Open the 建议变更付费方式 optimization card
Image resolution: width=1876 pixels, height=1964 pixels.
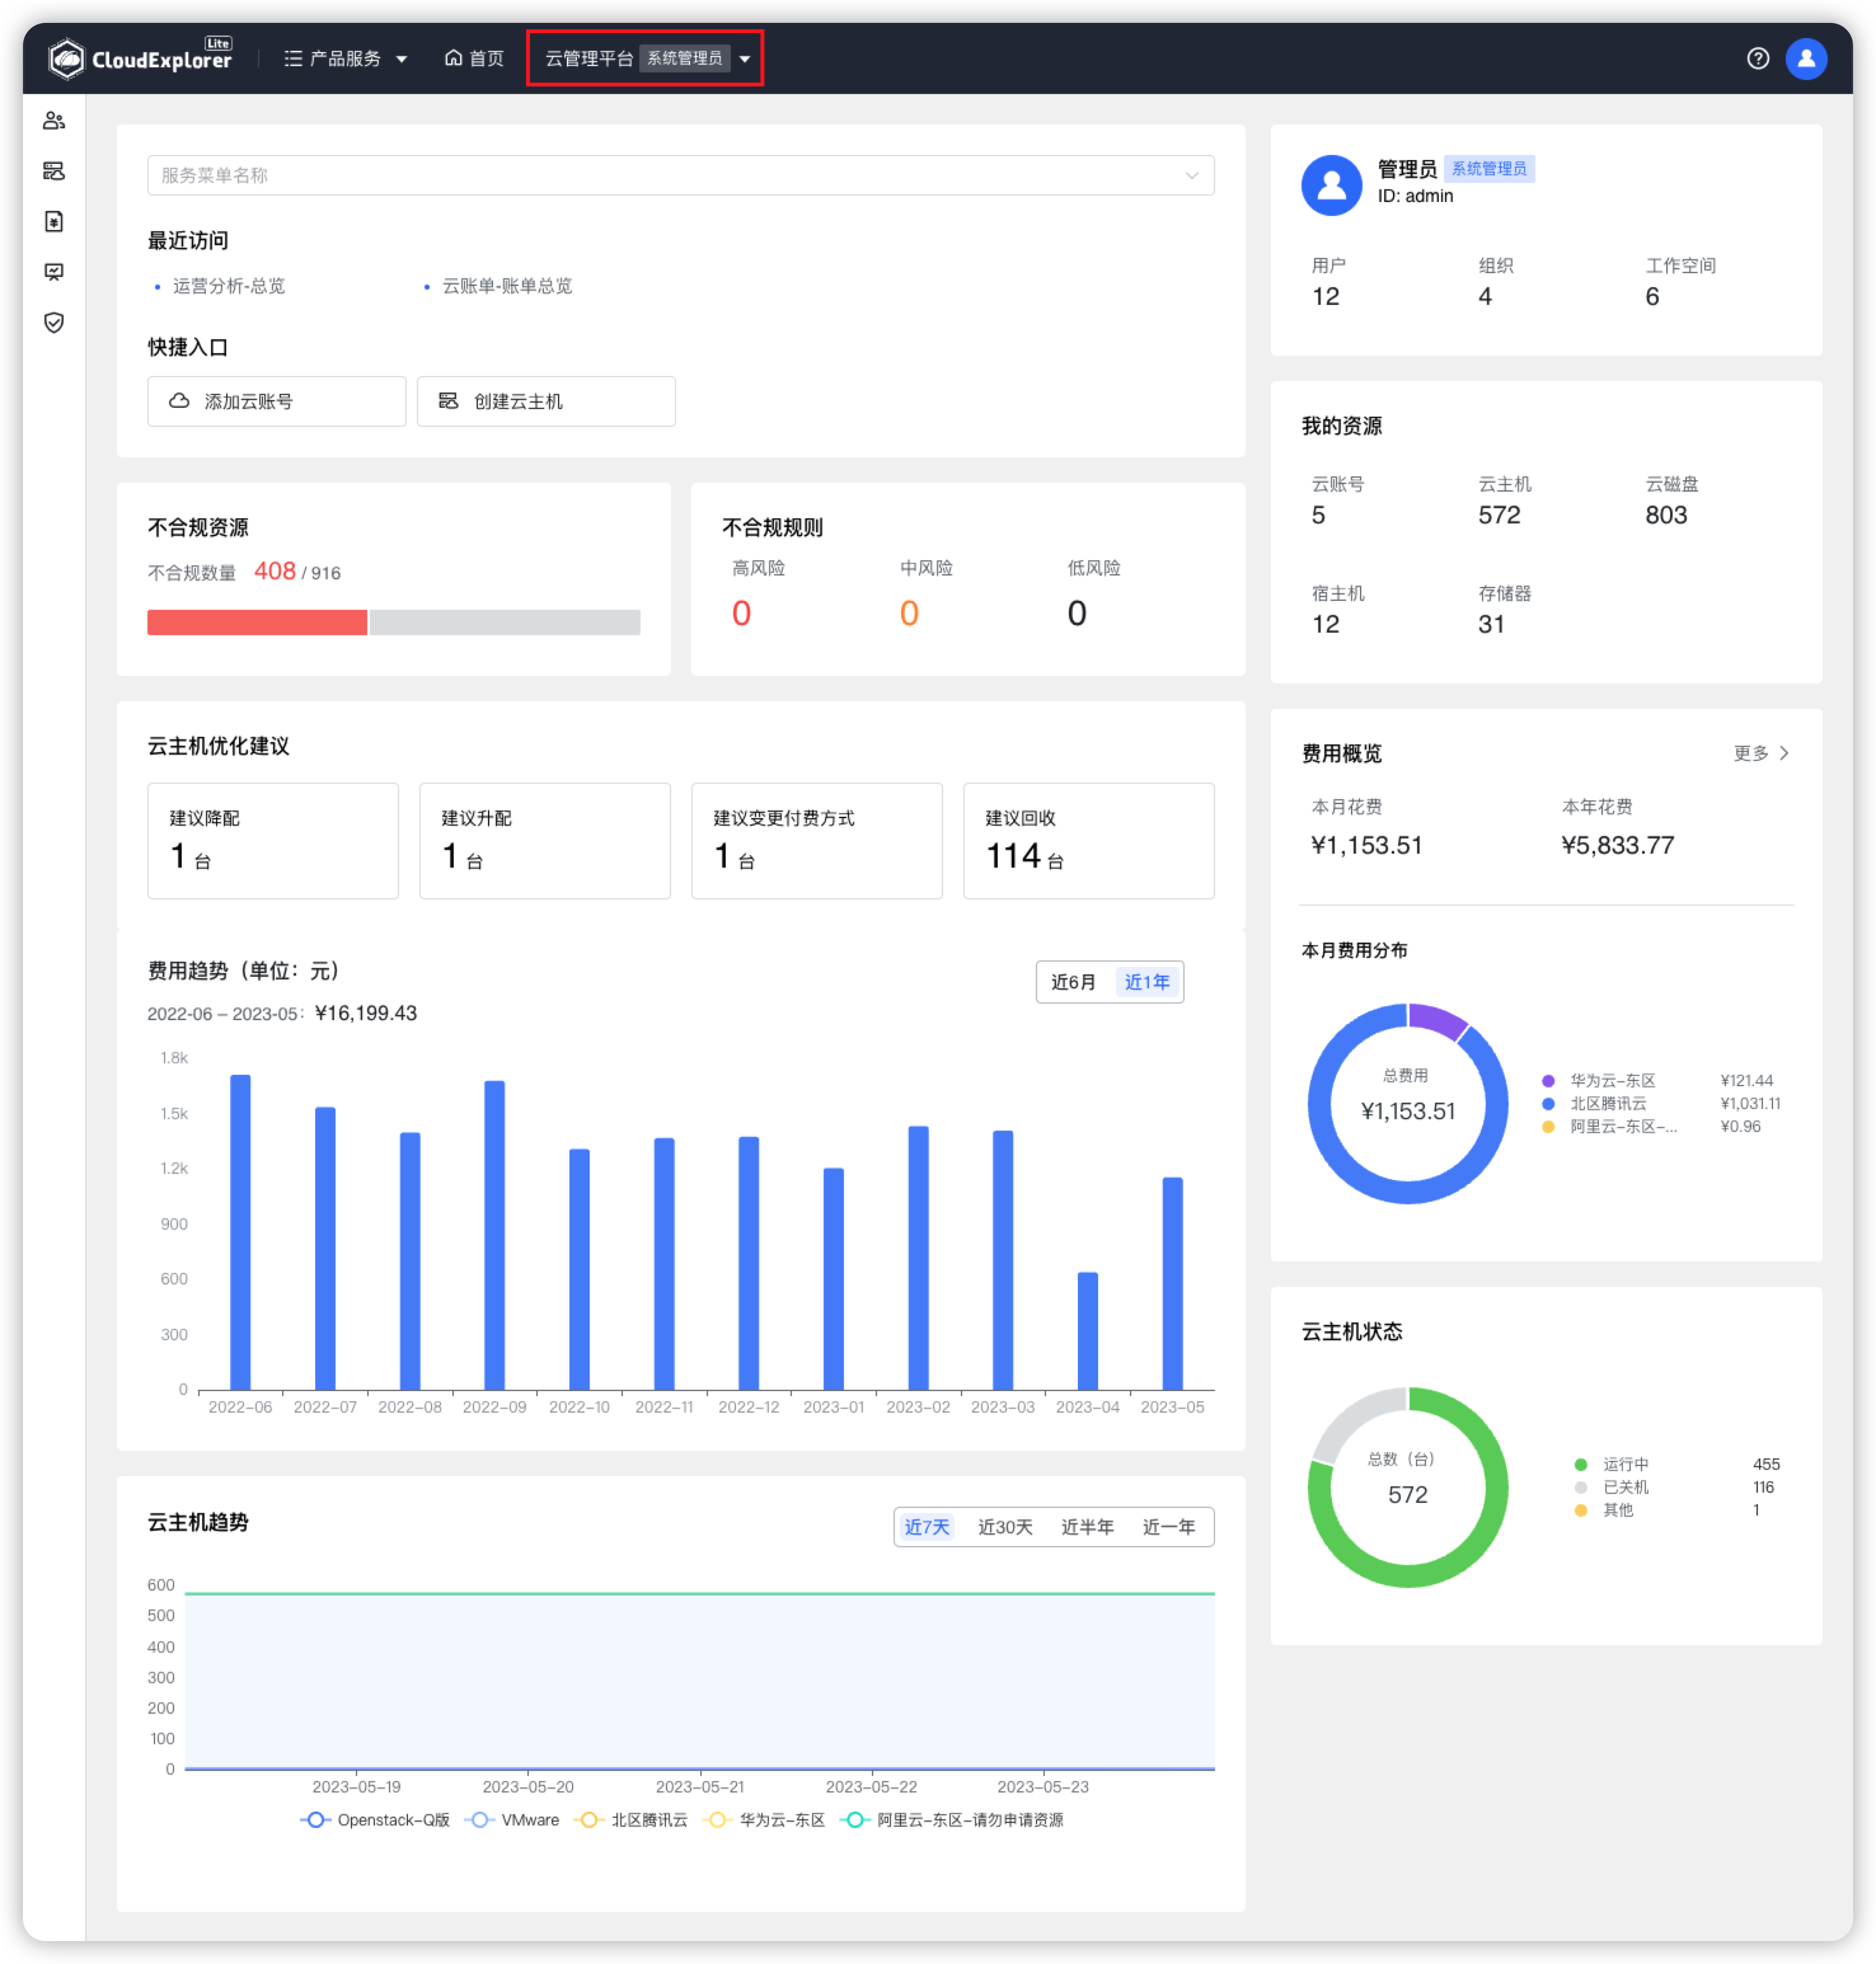pyautogui.click(x=817, y=840)
